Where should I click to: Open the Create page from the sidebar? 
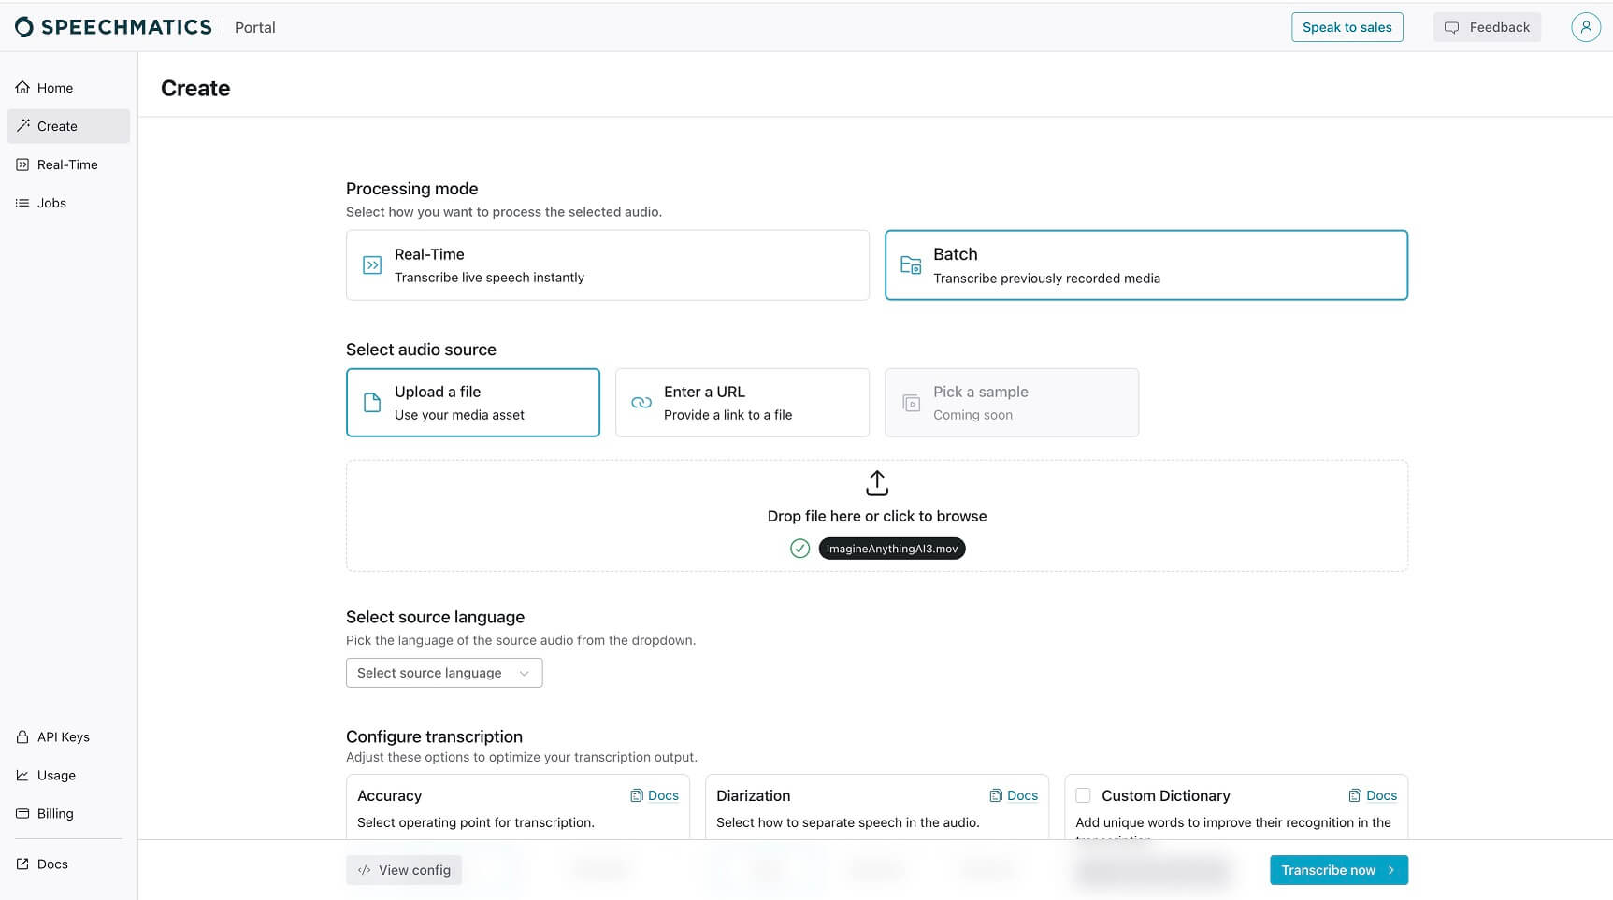coord(56,126)
